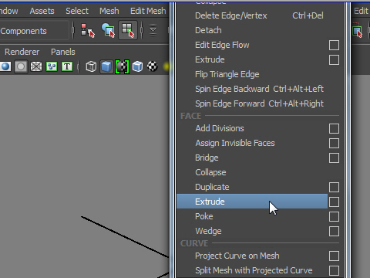Open Edit Edge Flow options box

point(334,46)
